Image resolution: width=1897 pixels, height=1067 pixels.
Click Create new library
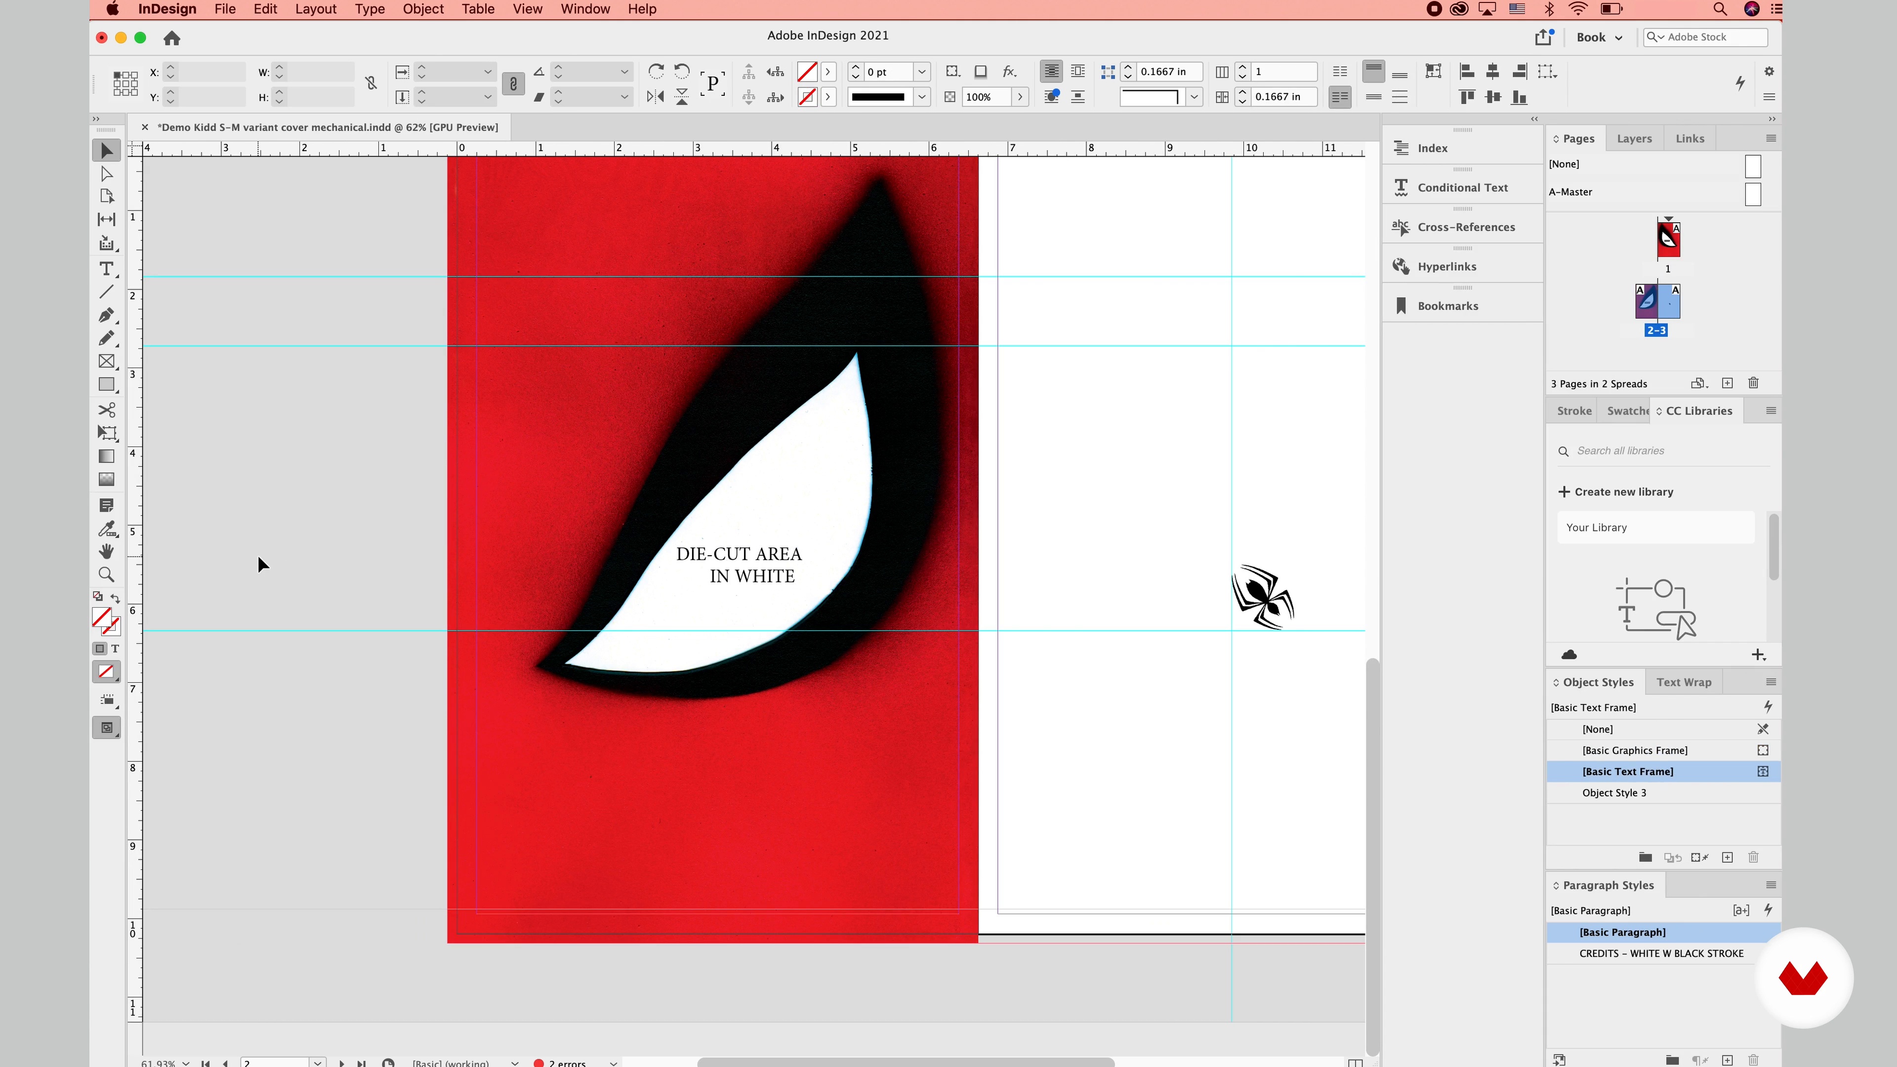pos(1616,492)
